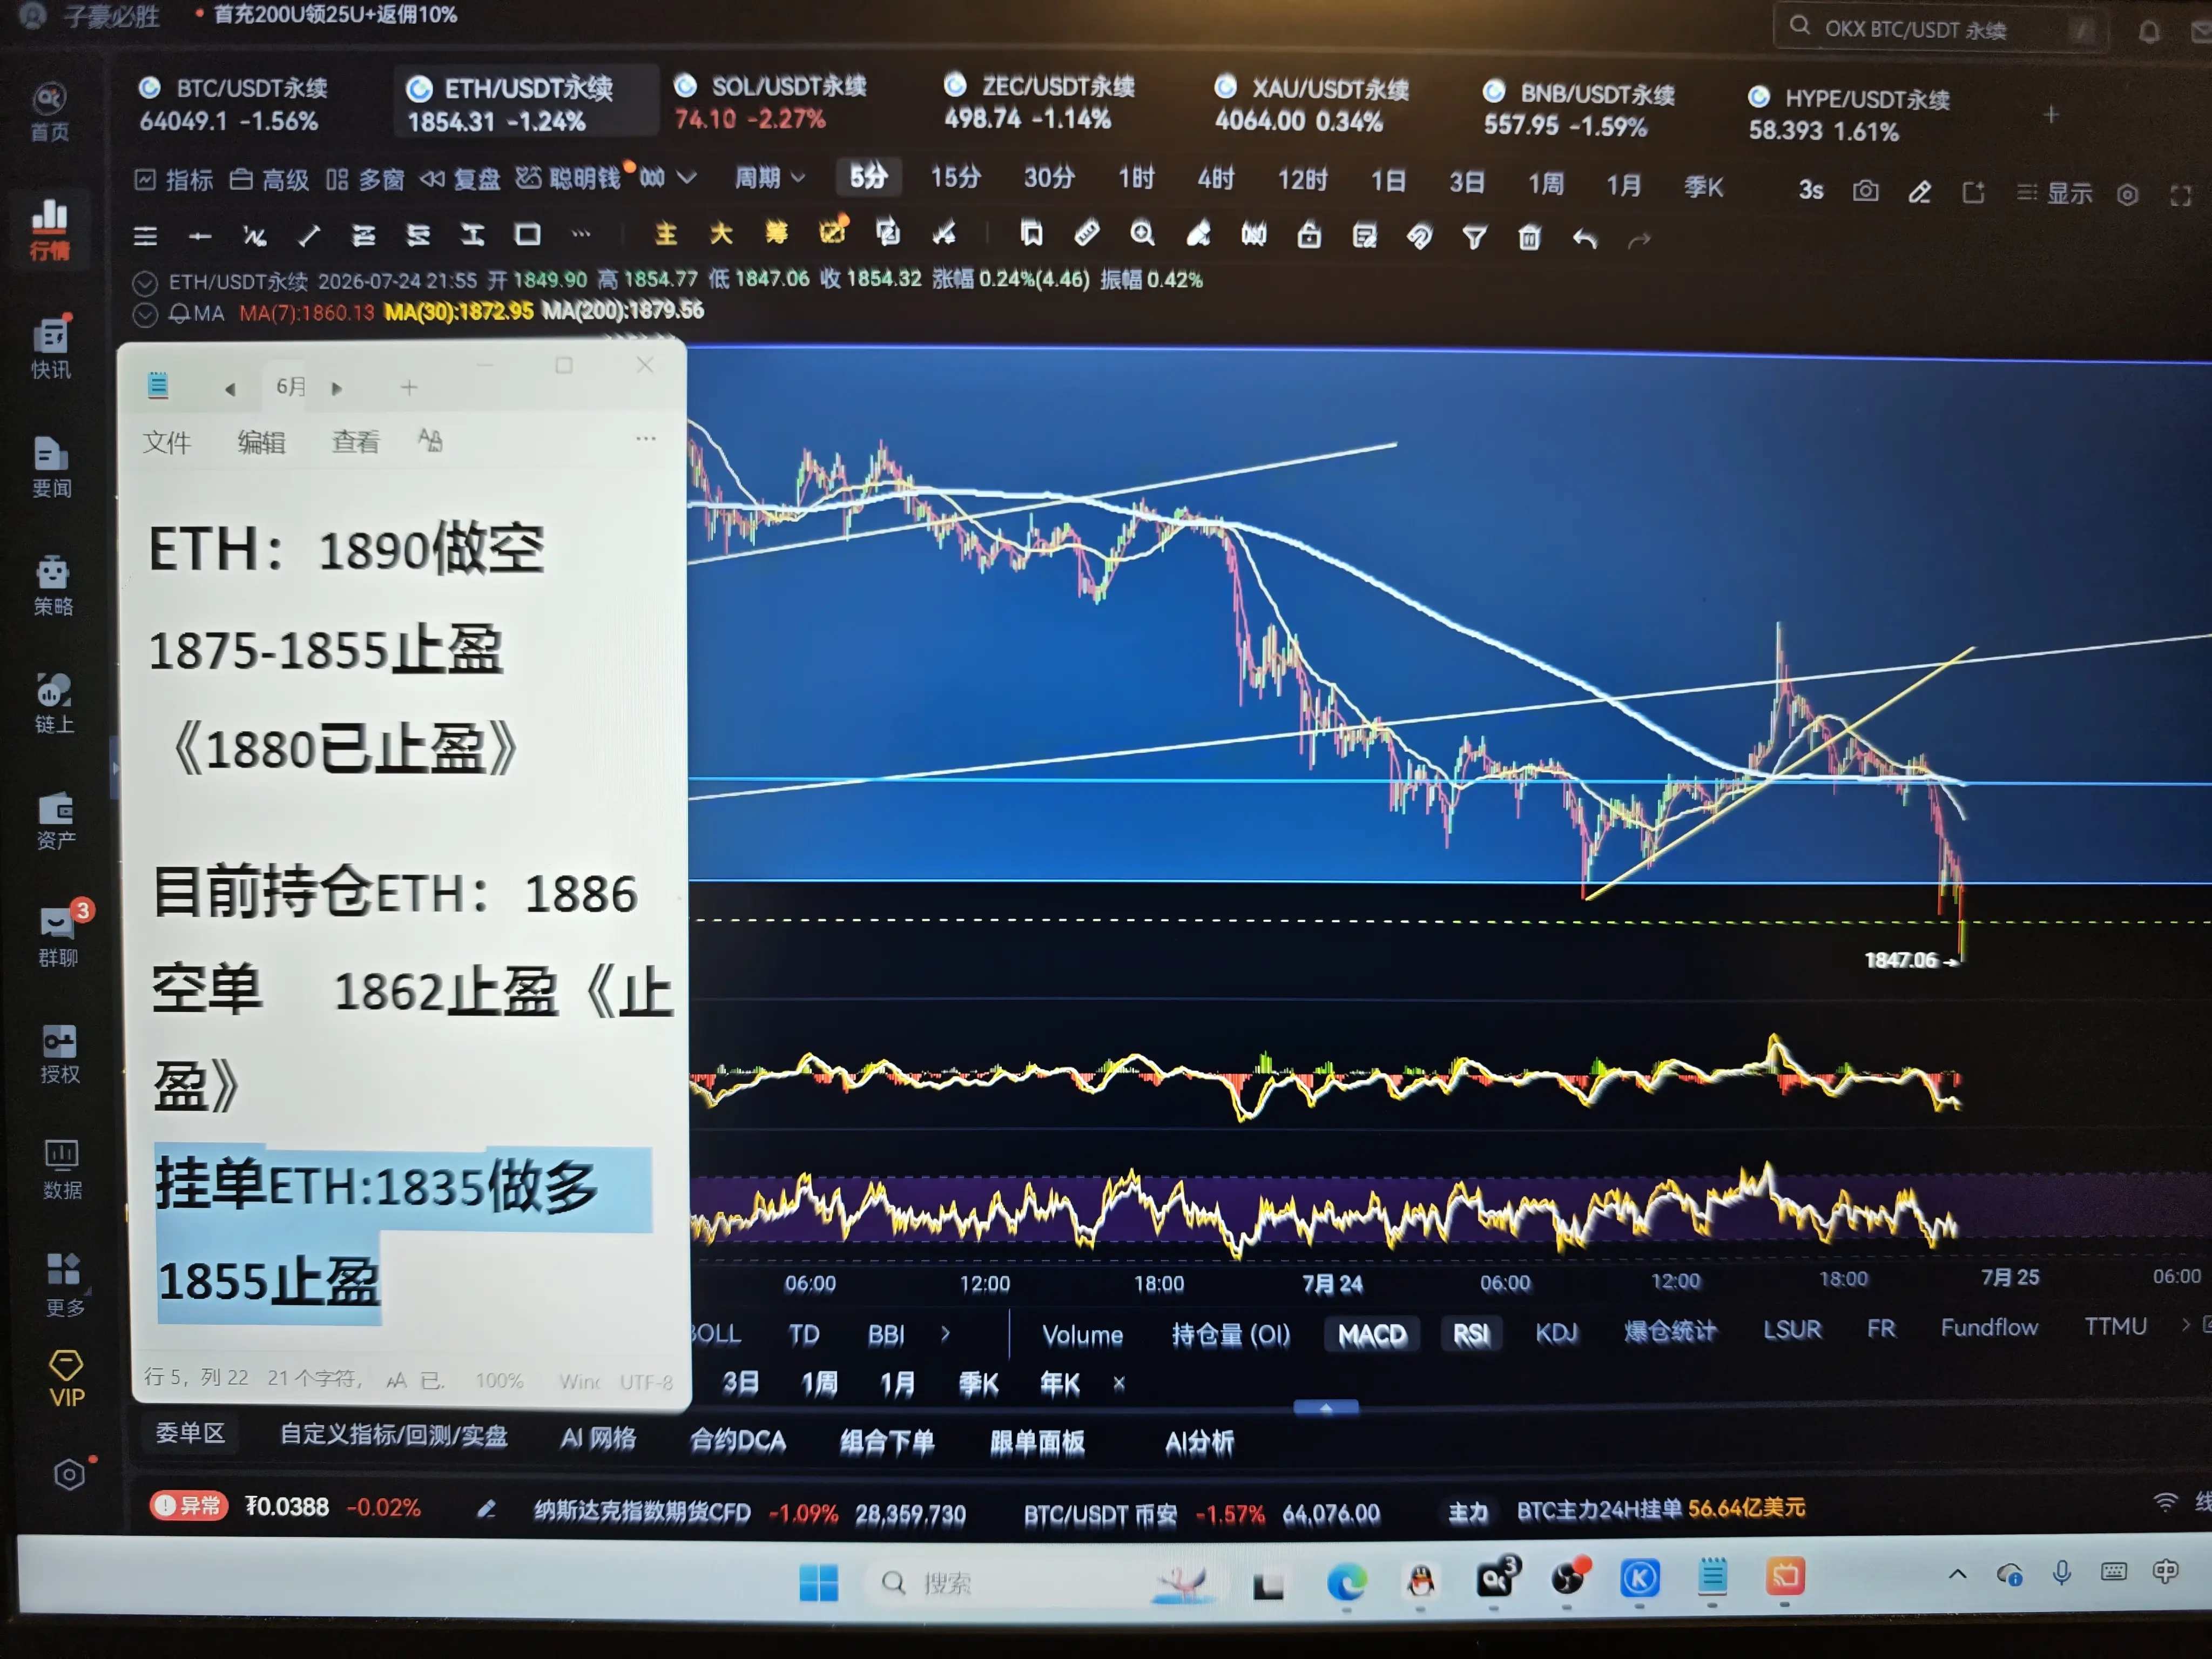Open the 跟单面板 button
The image size is (2212, 1659).
(x=1037, y=1443)
